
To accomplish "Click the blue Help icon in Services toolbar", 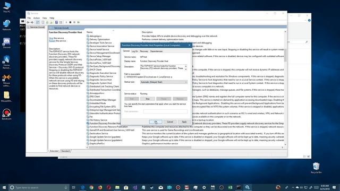I will click(x=56, y=22).
